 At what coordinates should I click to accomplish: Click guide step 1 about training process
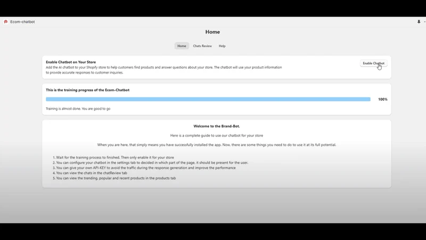113,157
